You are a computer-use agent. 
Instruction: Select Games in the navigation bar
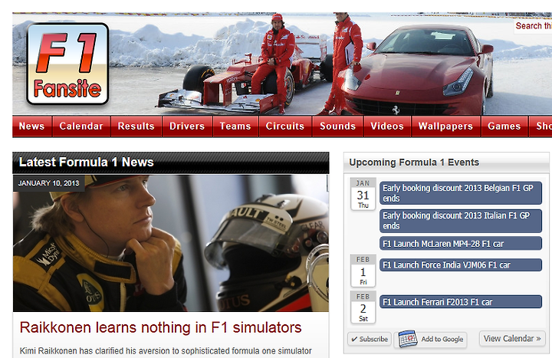tap(504, 126)
